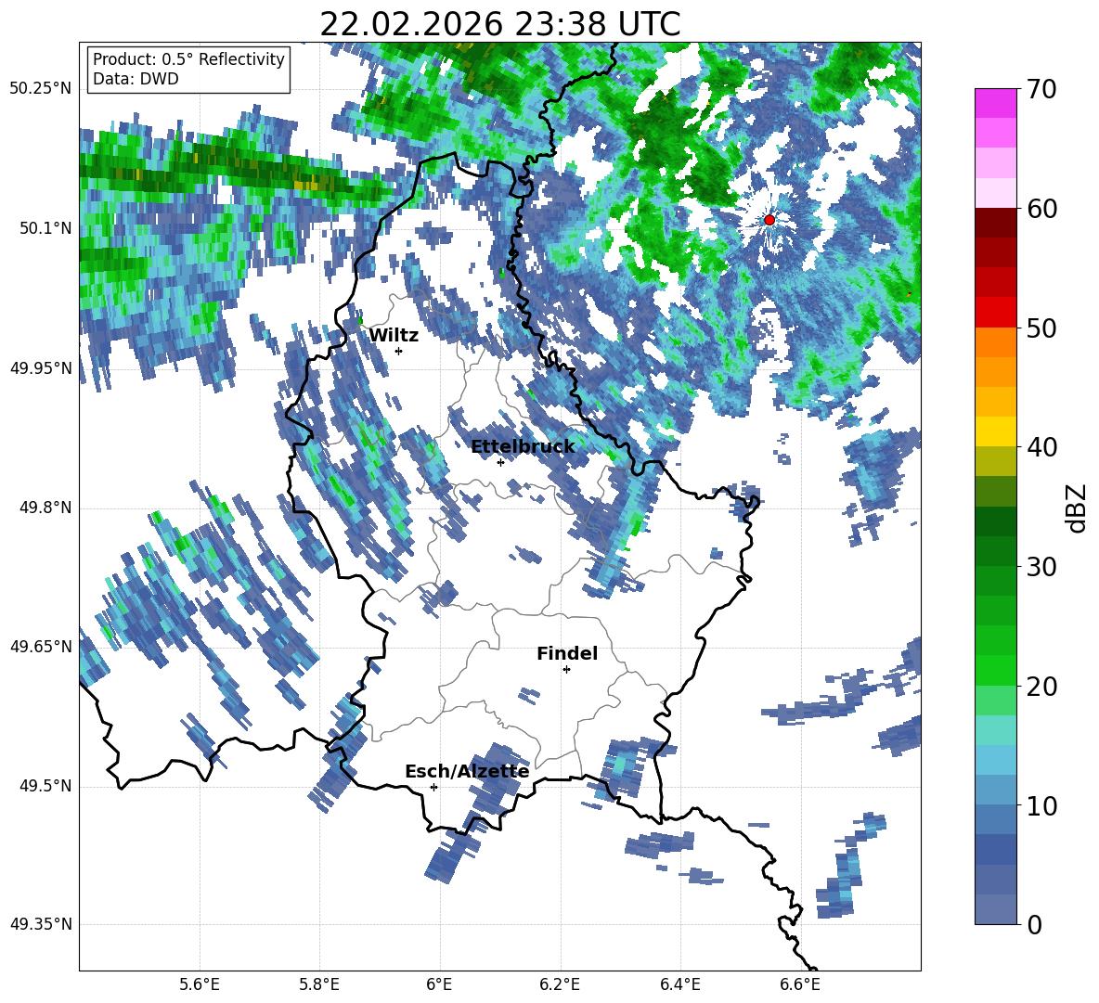Click the dBZ colorbar axis label

click(1078, 508)
